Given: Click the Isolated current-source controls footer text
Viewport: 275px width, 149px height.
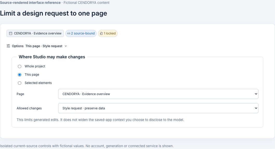Looking at the screenshot, I should coord(87,146).
